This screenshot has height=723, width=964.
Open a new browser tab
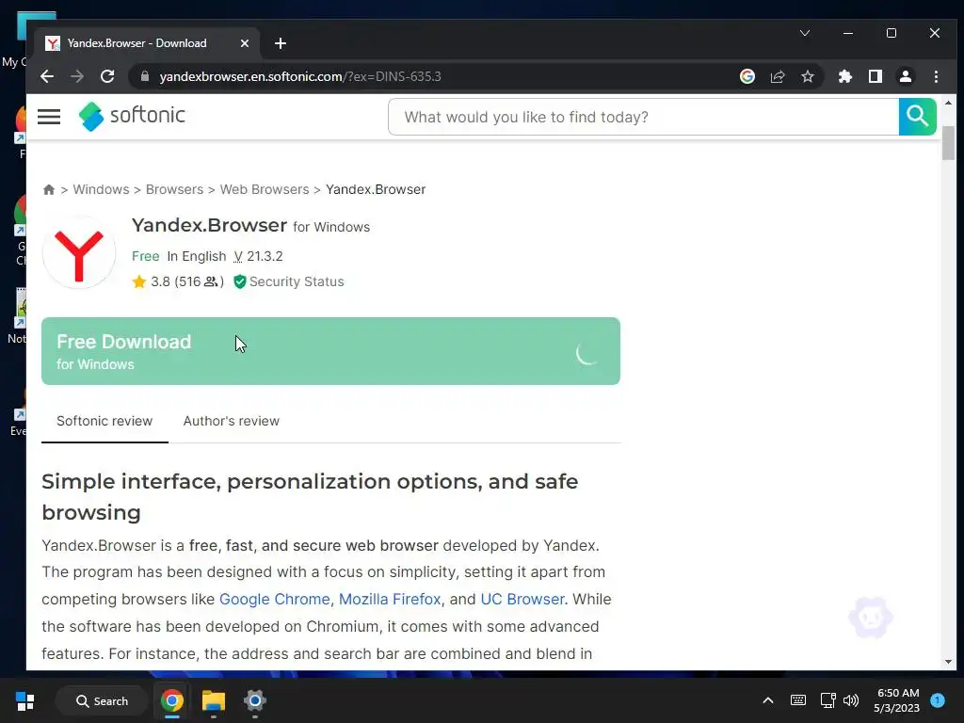pyautogui.click(x=281, y=43)
